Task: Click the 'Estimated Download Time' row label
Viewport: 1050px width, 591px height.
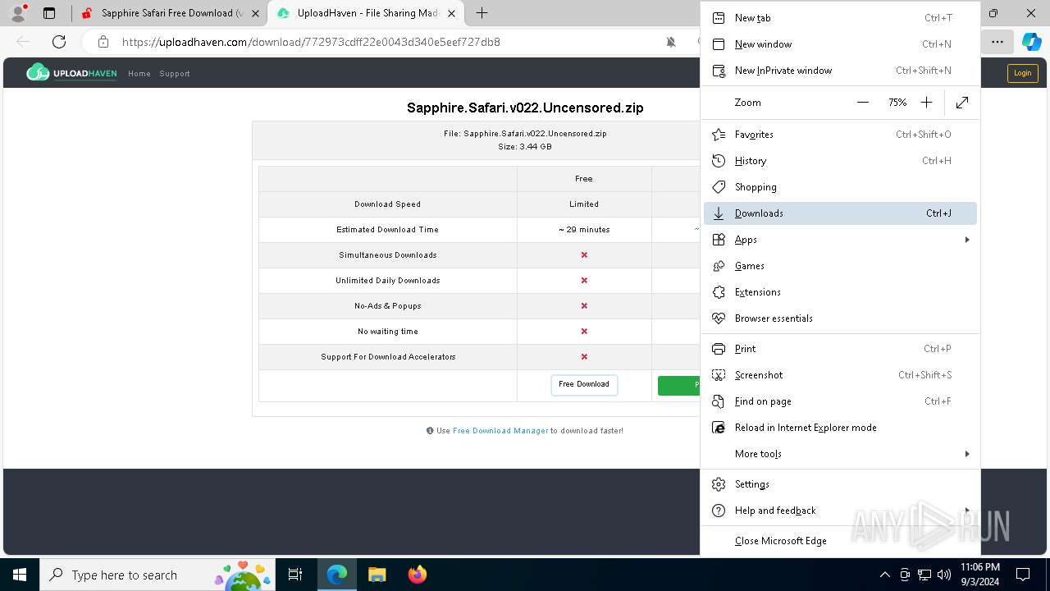Action: pyautogui.click(x=387, y=230)
